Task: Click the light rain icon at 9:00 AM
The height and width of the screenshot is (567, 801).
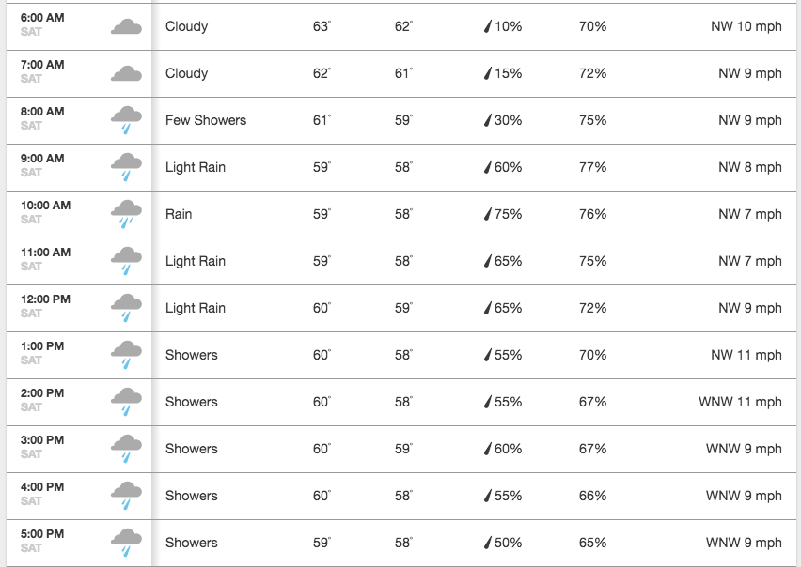Action: (x=126, y=167)
